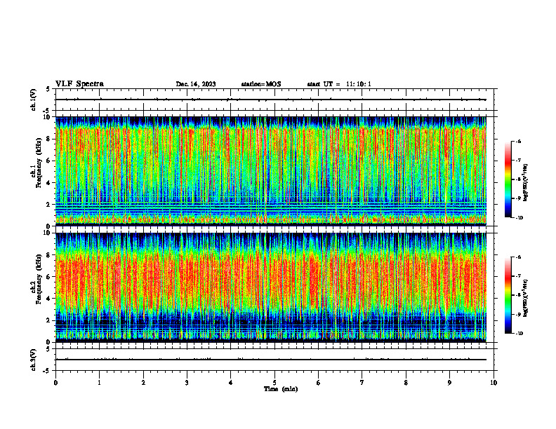Select the date text "Dec. 14, 2023"
556x429 pixels.
tap(196, 84)
